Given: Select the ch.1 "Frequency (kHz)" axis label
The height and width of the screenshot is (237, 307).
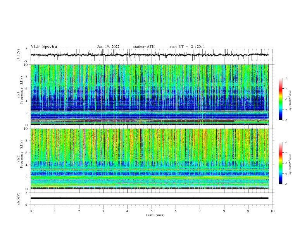Looking at the screenshot, I should pyautogui.click(x=22, y=90).
